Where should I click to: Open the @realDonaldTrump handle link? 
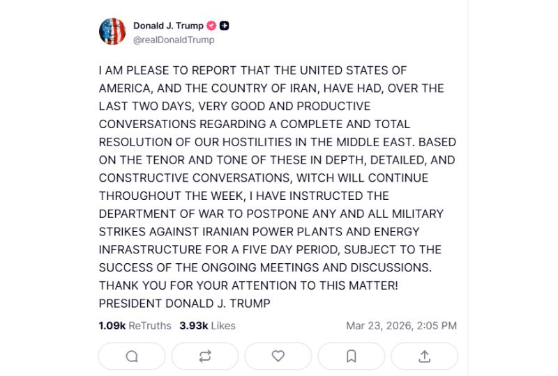point(174,40)
